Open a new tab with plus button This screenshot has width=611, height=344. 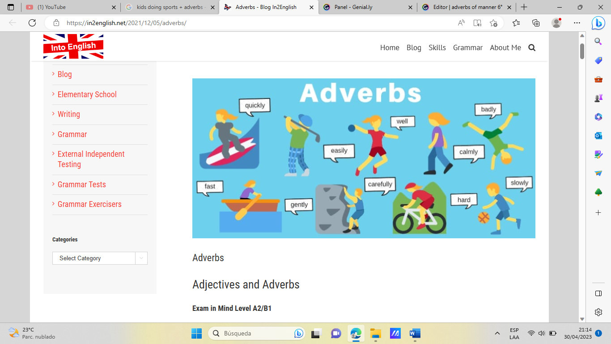524,7
